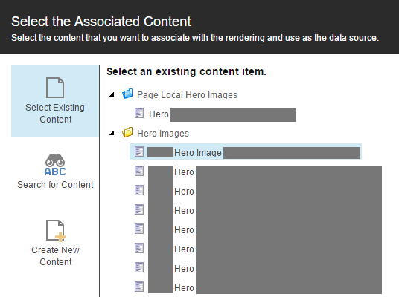Click the document icon of the highlighted Hero Image item

tap(139, 151)
